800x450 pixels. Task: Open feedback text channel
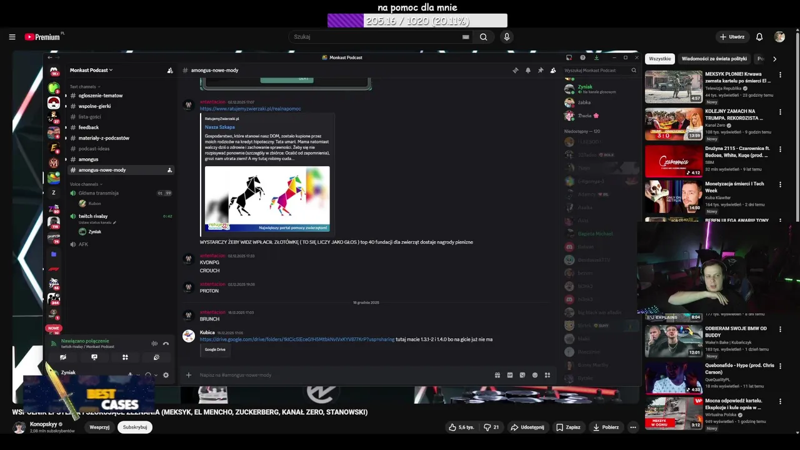tap(89, 127)
